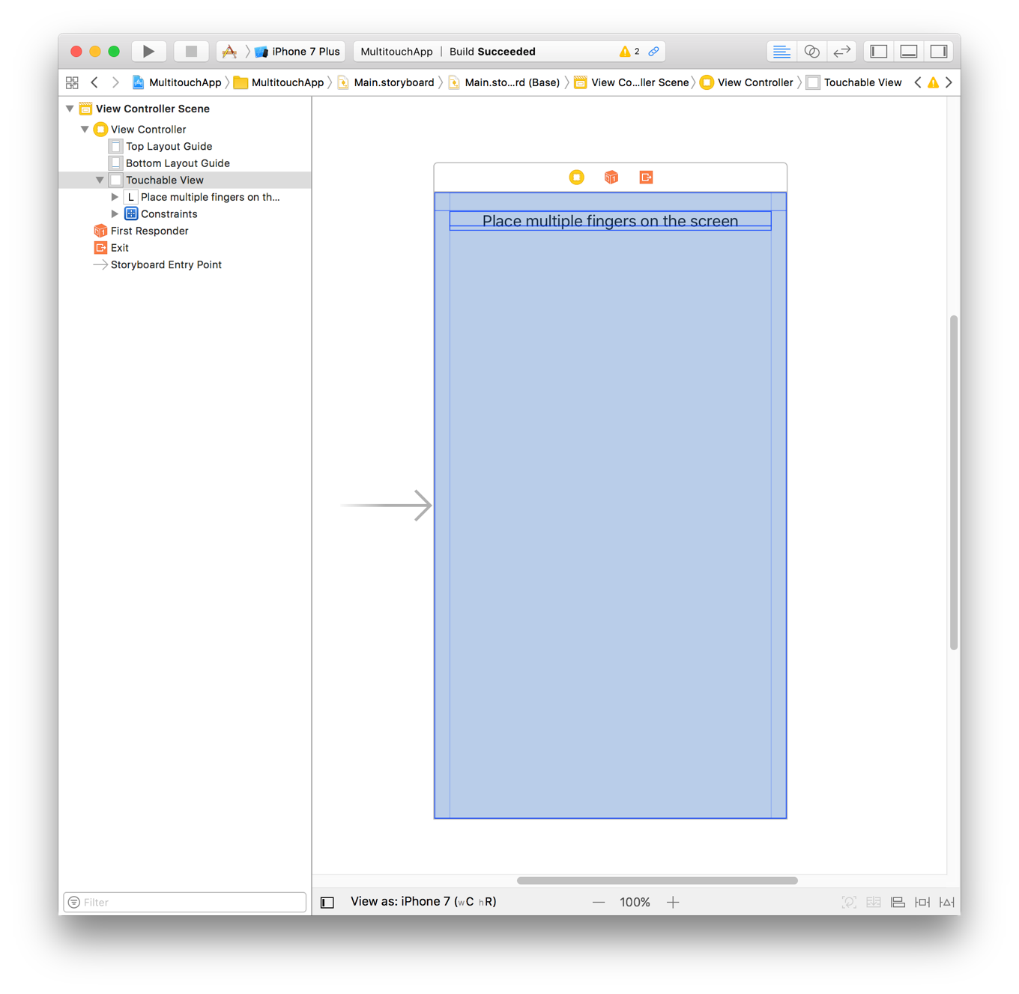Select the iPhone 7 Plus scheme destination

pyautogui.click(x=305, y=52)
